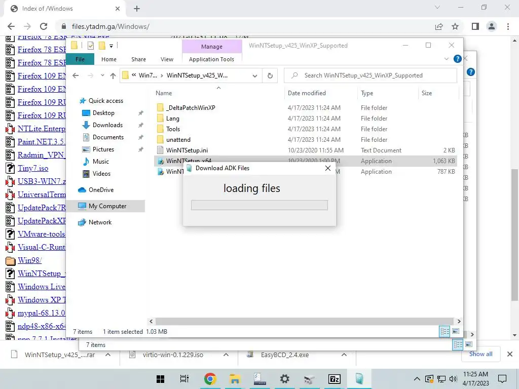Open the notification center icon
Viewport: 519px width, 389px height.
click(x=502, y=379)
